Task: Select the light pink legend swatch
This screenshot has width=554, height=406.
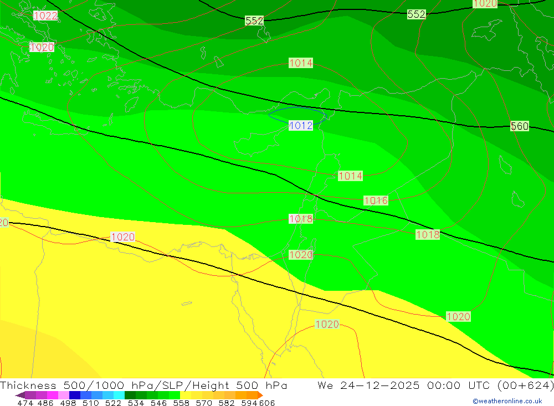Action: point(64,395)
